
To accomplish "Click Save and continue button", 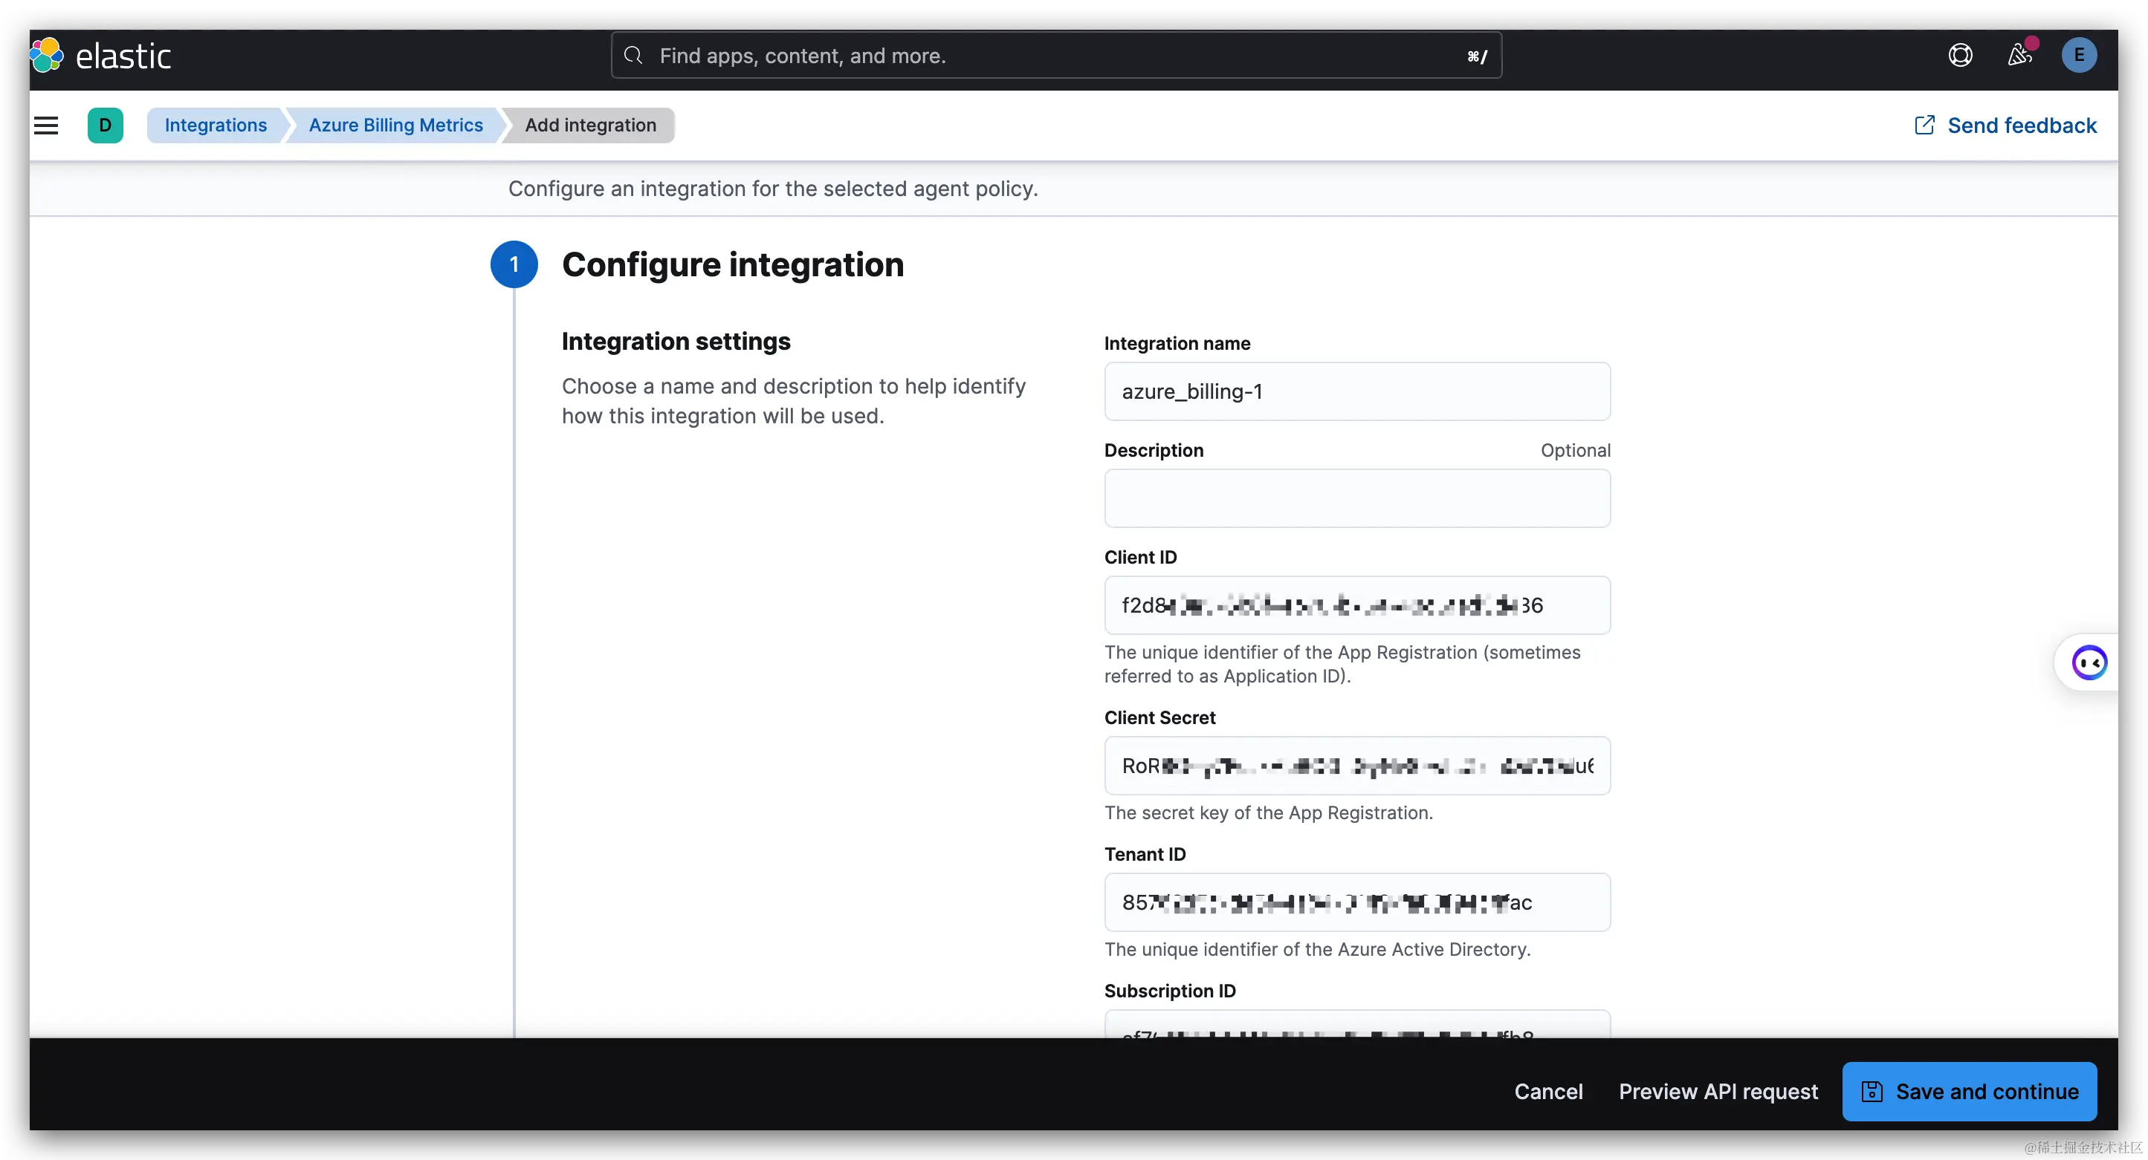I will (1970, 1092).
